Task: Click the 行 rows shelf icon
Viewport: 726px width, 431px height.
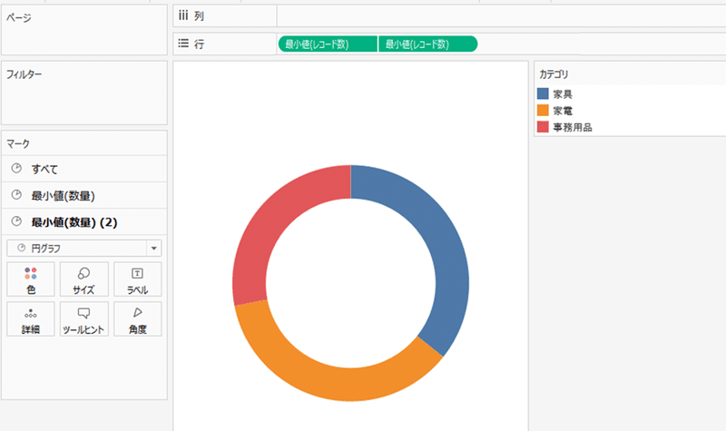Action: (x=183, y=44)
